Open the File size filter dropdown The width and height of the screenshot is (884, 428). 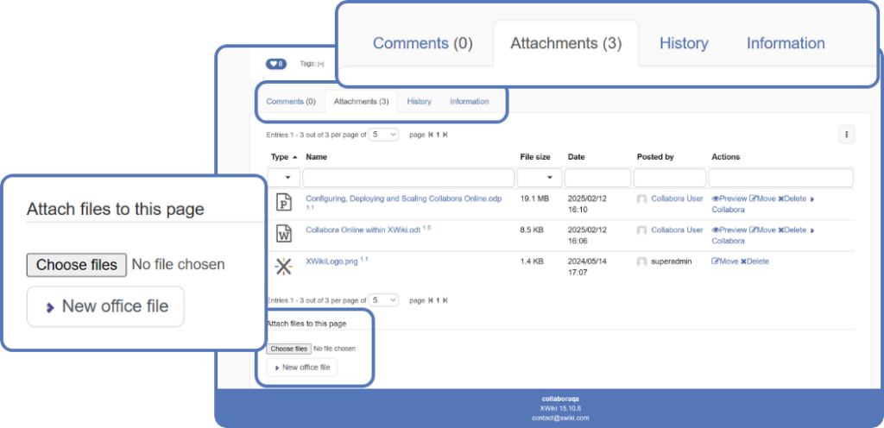540,178
